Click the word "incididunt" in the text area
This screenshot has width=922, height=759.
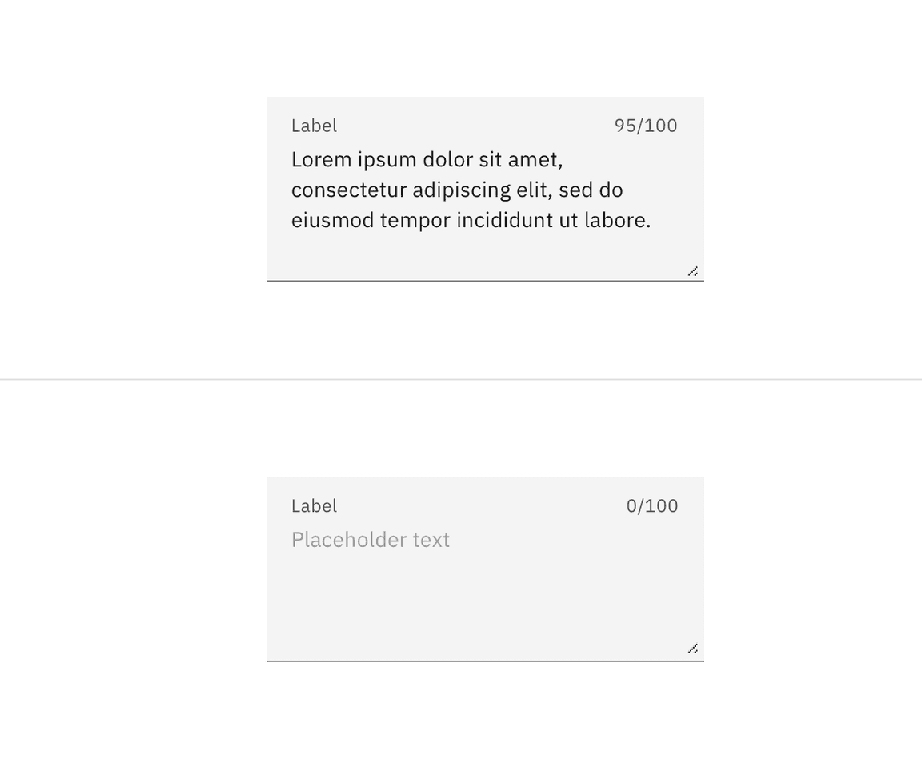504,221
